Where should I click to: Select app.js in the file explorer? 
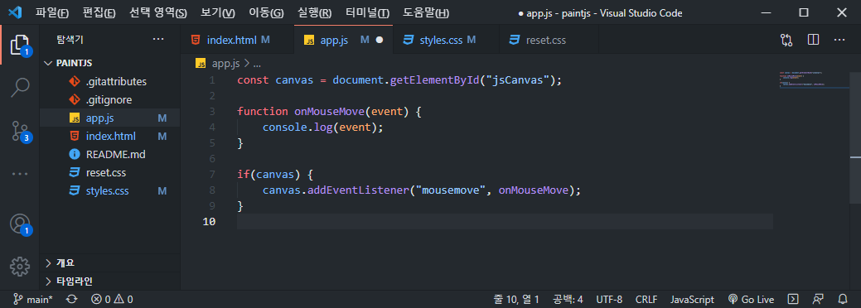pos(110,118)
